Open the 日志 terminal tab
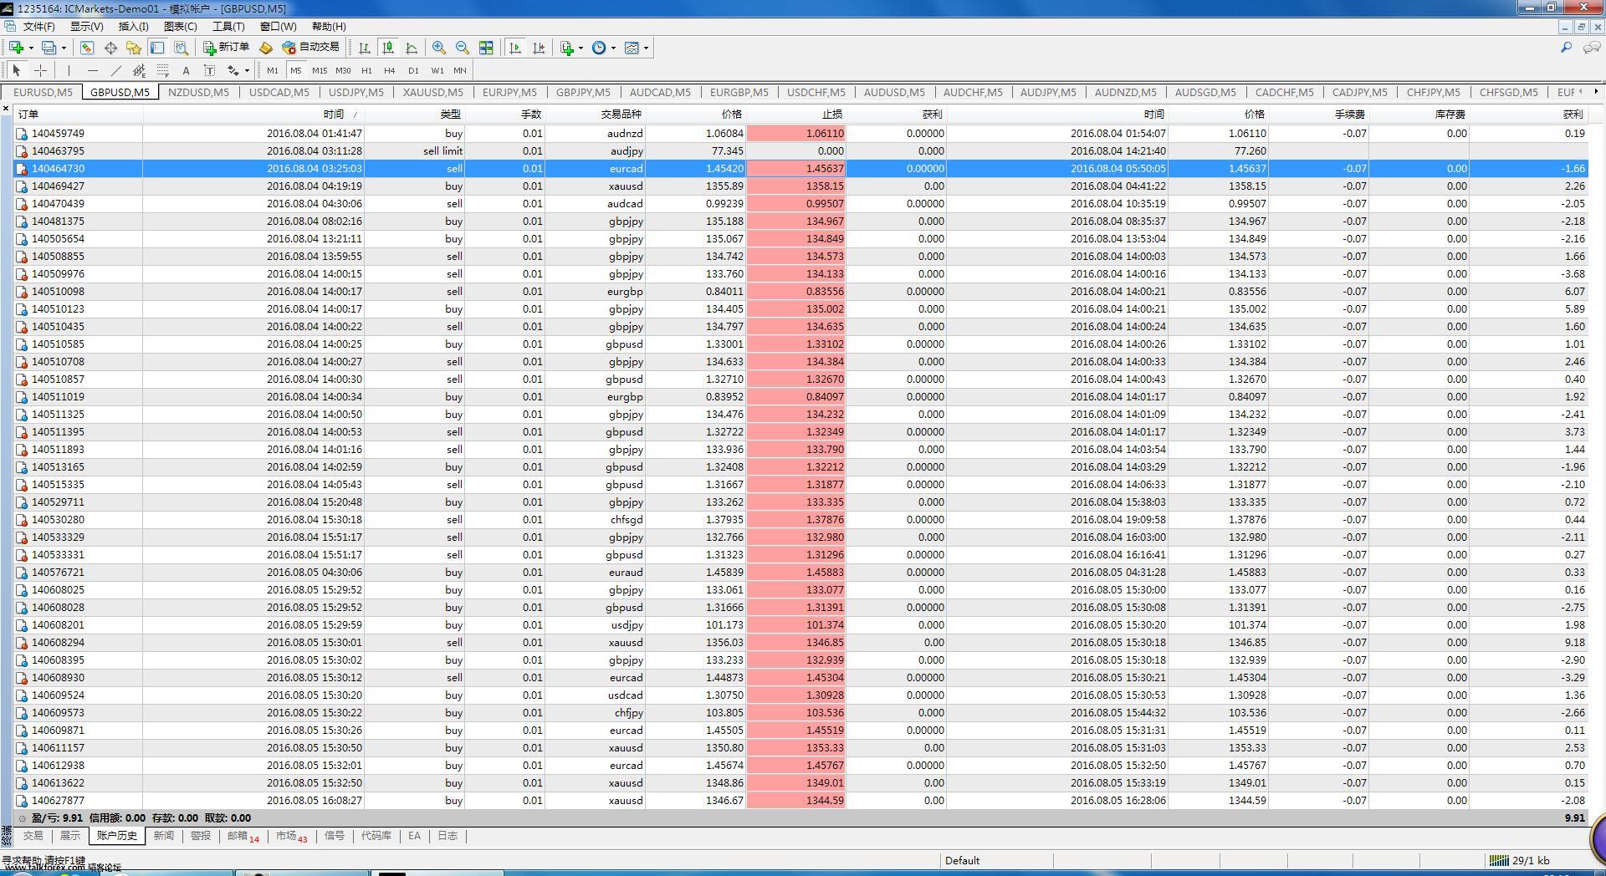The image size is (1606, 876). click(x=448, y=836)
